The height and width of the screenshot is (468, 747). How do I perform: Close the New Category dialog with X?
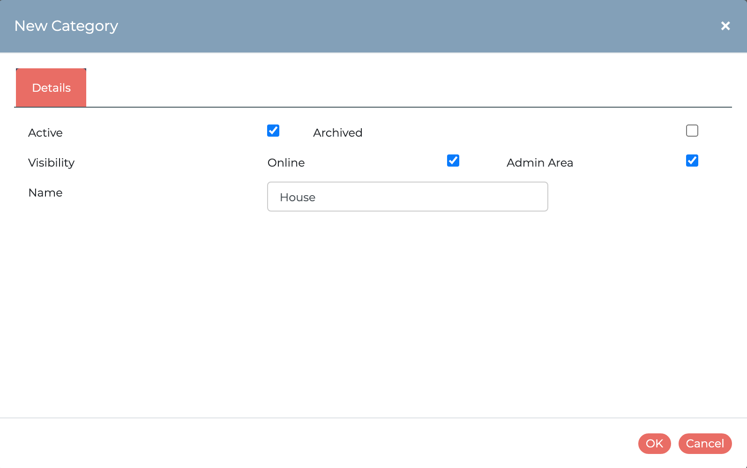click(x=725, y=26)
